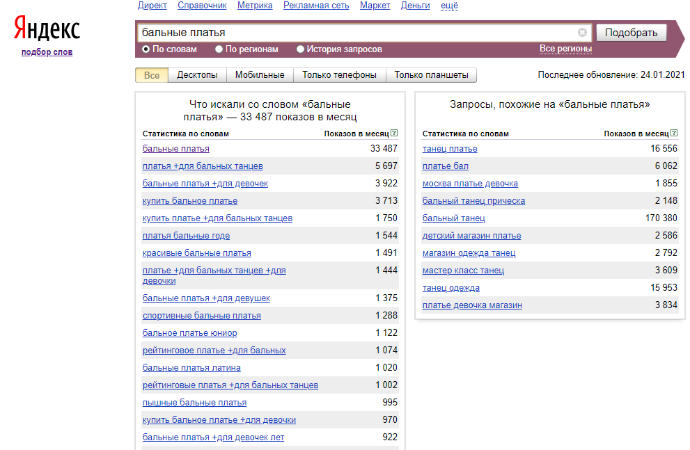Screen dimensions: 690x450
Task: Switch to the 'Мобильные' tab
Action: (260, 75)
